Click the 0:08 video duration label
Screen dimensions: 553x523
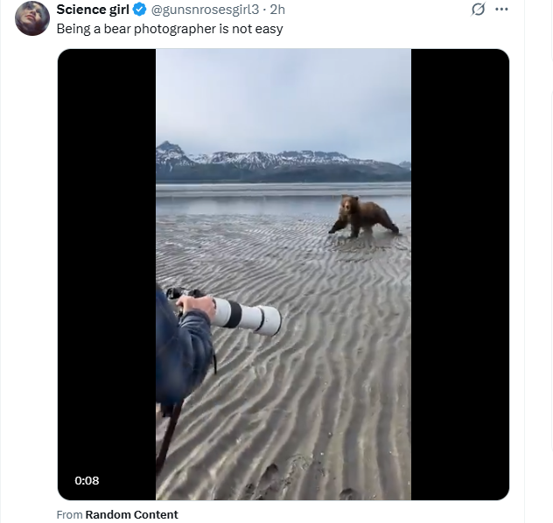click(87, 480)
